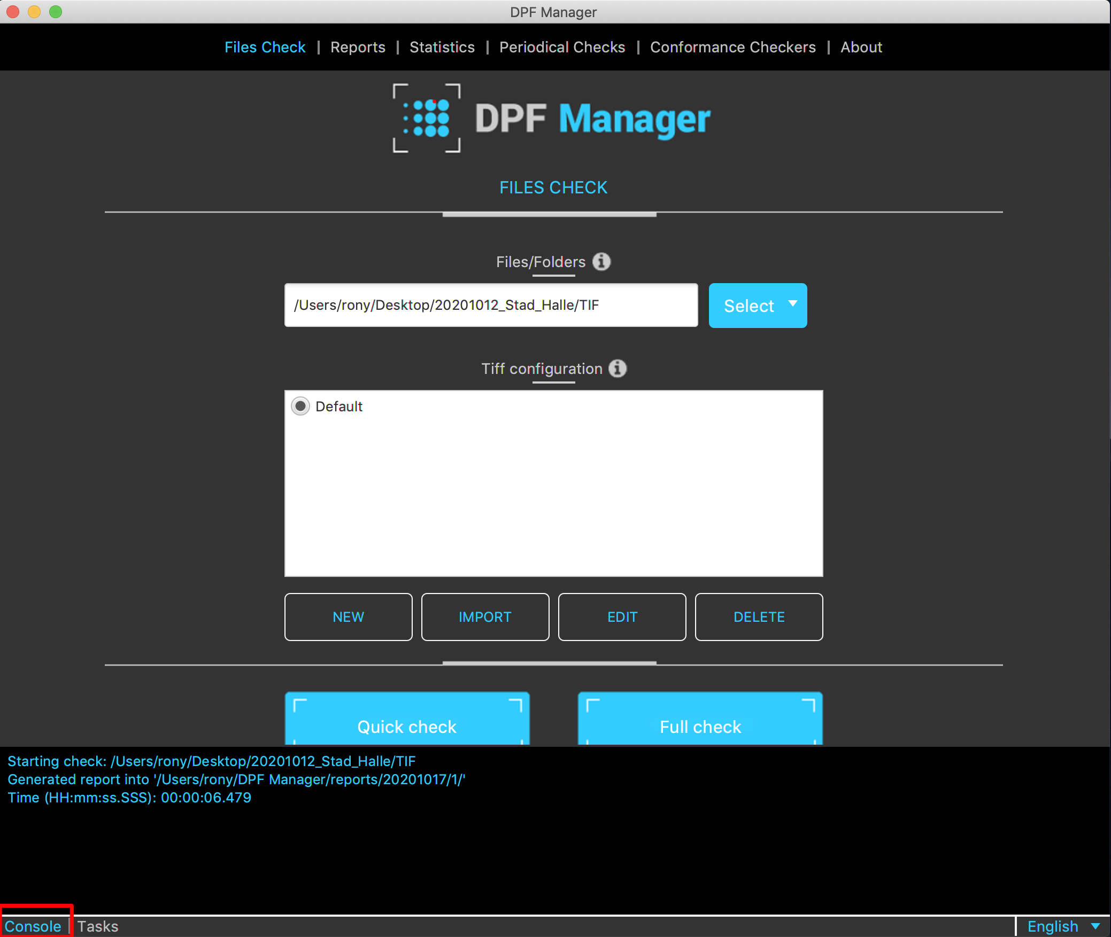
Task: Open Periodical Checks page
Action: 562,47
